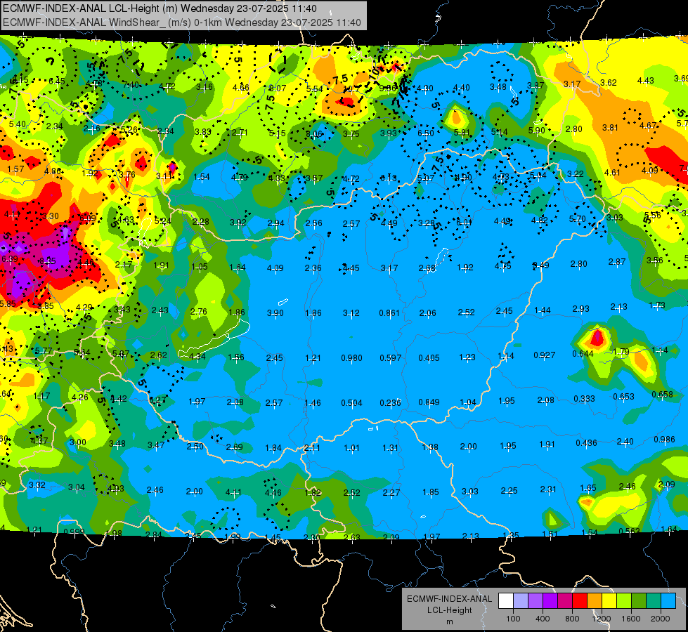Click the bright blue swatch ending the legend
The height and width of the screenshot is (632, 688).
click(x=668, y=601)
